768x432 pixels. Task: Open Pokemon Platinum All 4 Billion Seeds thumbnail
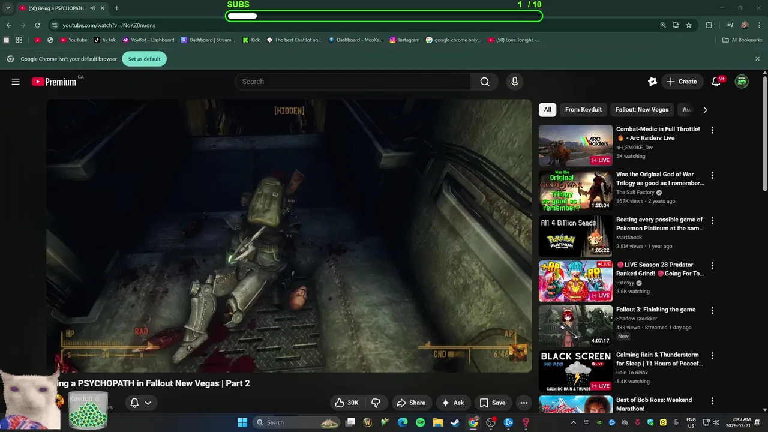575,236
